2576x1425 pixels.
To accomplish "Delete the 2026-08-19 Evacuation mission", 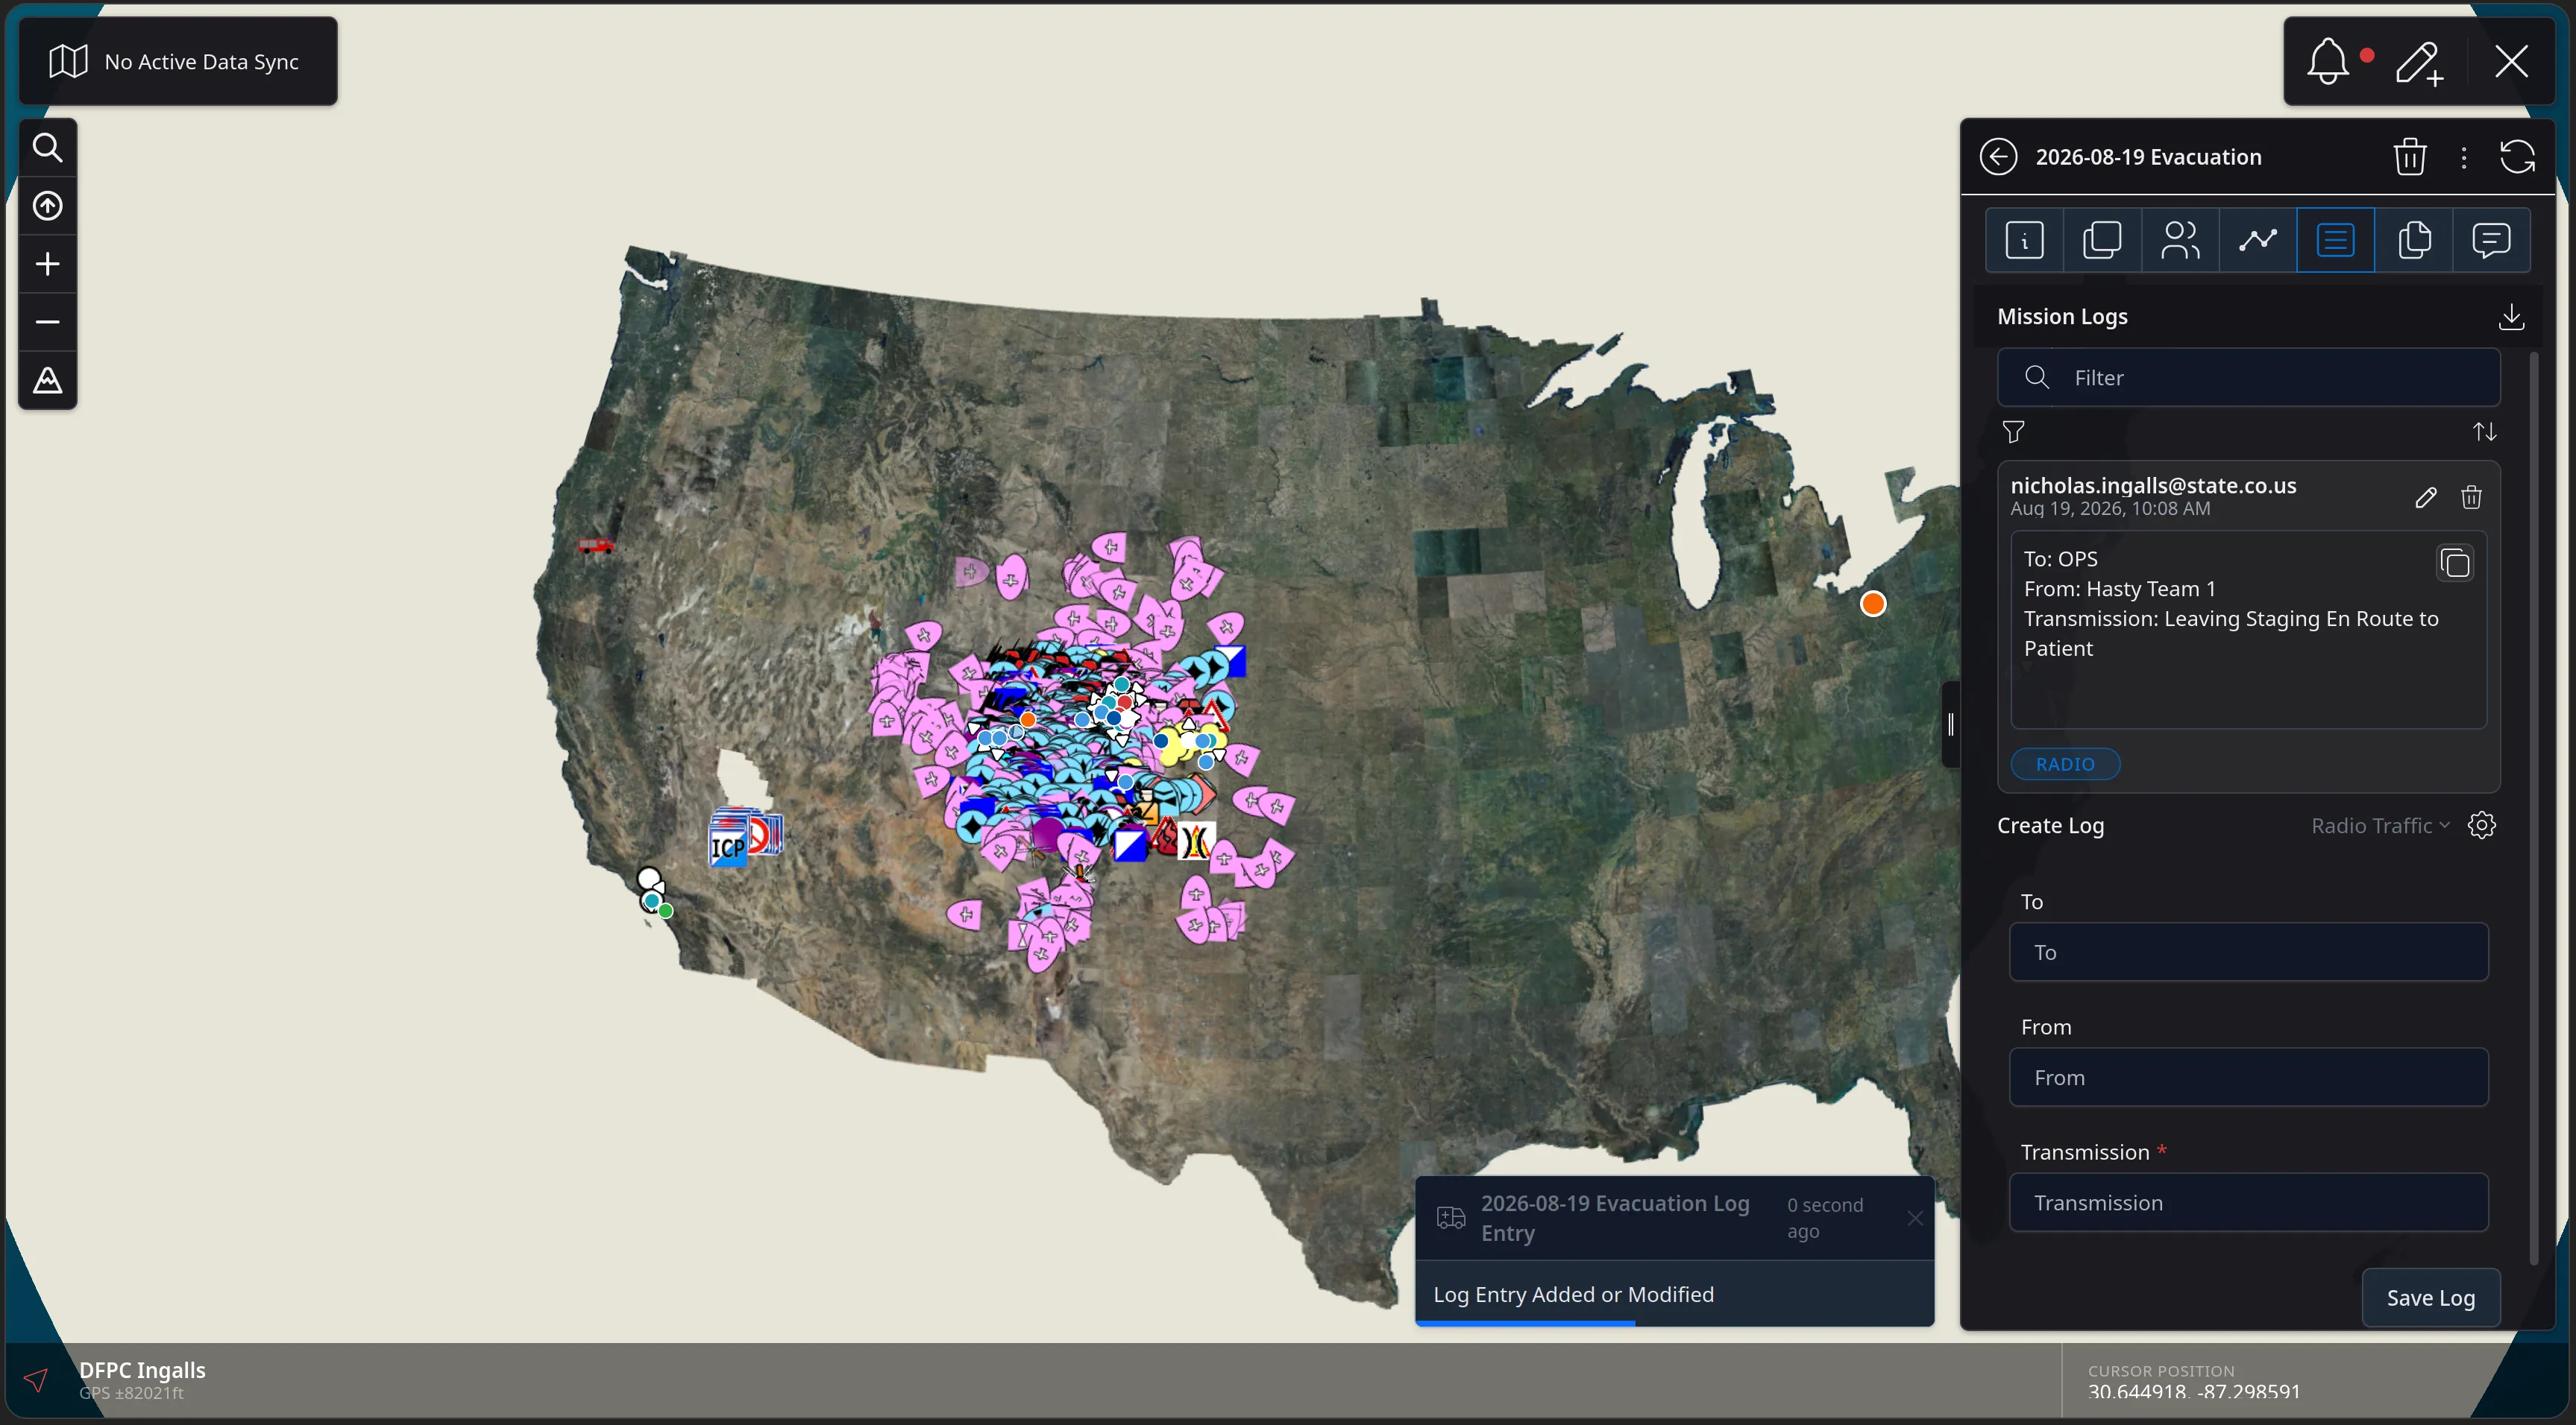I will click(x=2410, y=157).
